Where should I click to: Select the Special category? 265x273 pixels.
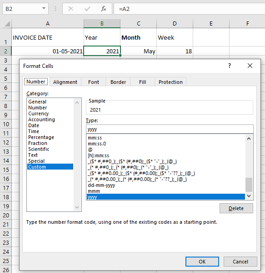coord(50,161)
